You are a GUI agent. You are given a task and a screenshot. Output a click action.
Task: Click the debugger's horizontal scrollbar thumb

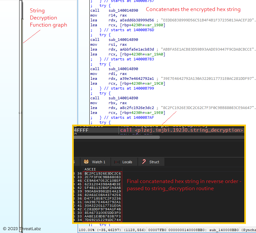[117, 137]
